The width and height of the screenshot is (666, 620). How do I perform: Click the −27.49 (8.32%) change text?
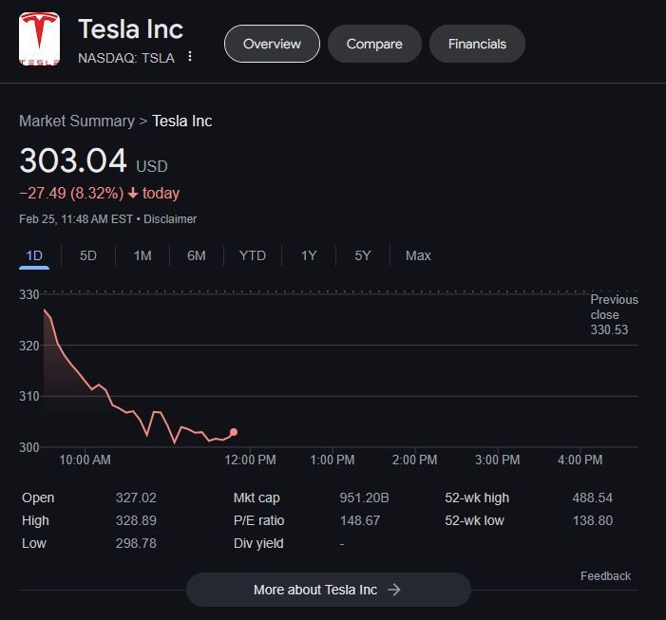(71, 194)
